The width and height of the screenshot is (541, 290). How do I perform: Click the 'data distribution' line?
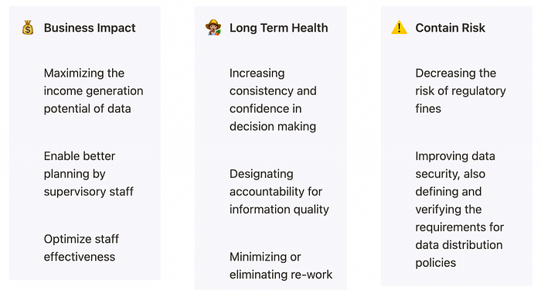(459, 245)
